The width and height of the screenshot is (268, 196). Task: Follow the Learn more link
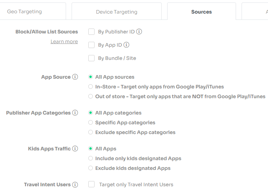[x=64, y=41]
